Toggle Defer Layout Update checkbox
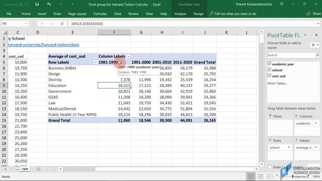 [x=270, y=167]
